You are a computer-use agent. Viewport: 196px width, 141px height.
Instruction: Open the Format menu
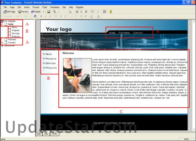tap(36, 7)
